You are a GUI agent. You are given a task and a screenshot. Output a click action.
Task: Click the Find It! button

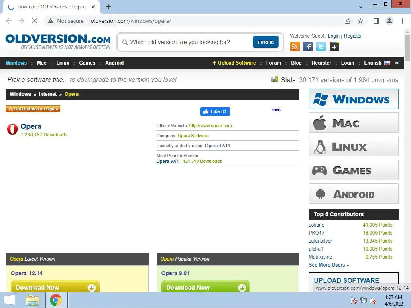pyautogui.click(x=266, y=42)
